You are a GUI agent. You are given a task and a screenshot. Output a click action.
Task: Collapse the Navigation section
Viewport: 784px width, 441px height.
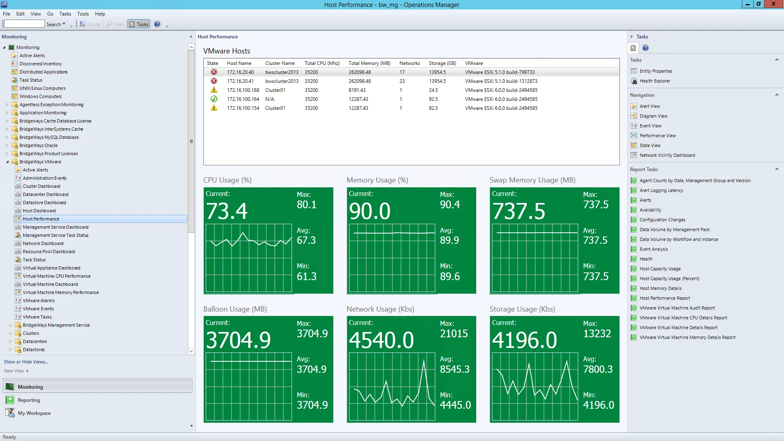pyautogui.click(x=777, y=95)
